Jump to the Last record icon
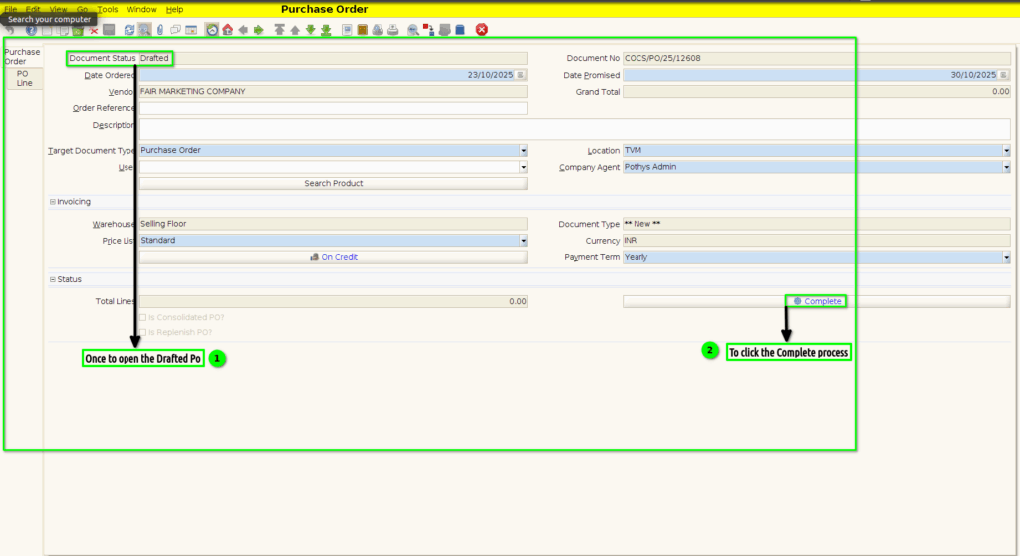This screenshot has height=556, width=1020. (x=326, y=30)
